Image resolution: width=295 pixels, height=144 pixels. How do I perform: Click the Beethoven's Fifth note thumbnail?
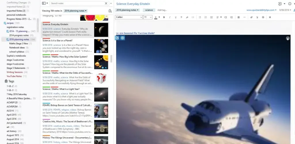tap(101, 127)
